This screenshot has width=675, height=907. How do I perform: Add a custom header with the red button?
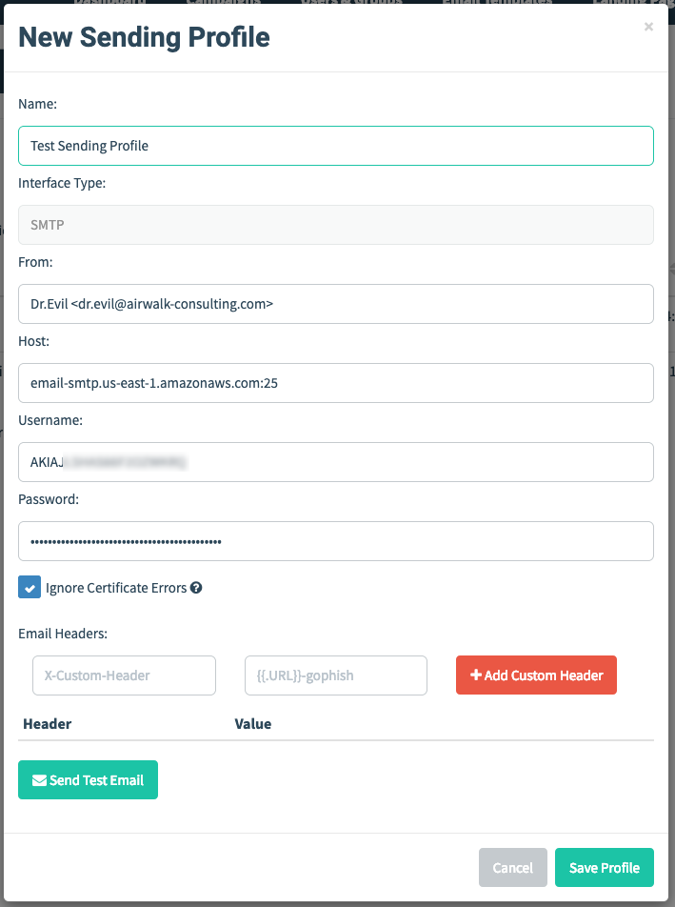click(536, 675)
